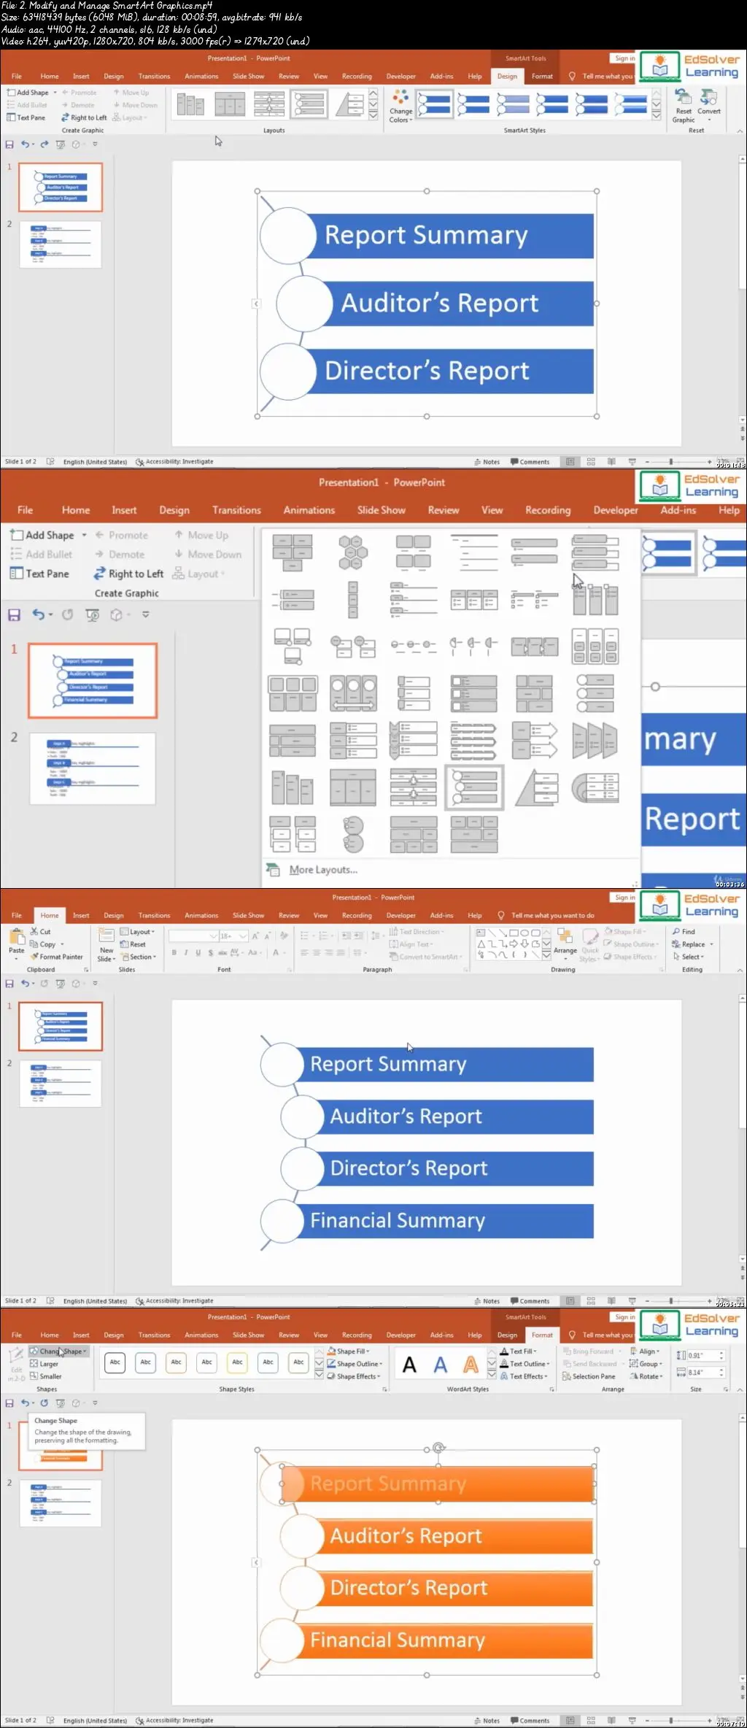Click Smaller shape button in Format-tab frame

(x=45, y=1376)
